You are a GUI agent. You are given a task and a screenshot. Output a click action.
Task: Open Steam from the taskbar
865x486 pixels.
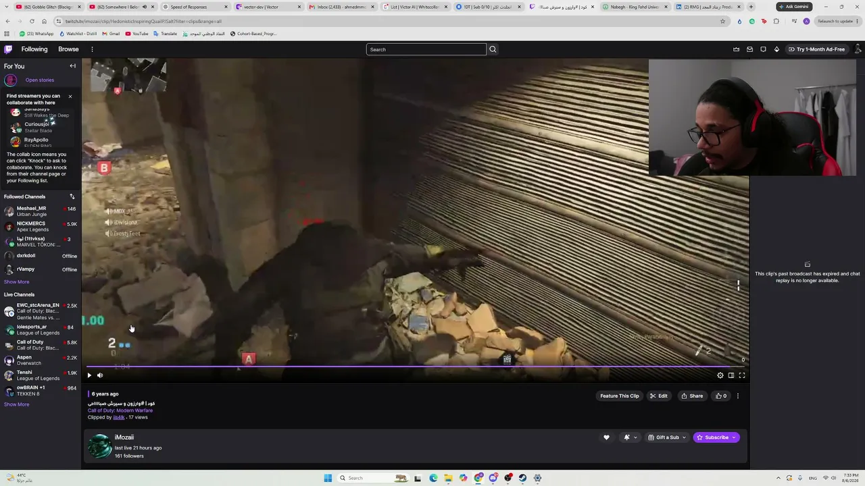pos(523,478)
